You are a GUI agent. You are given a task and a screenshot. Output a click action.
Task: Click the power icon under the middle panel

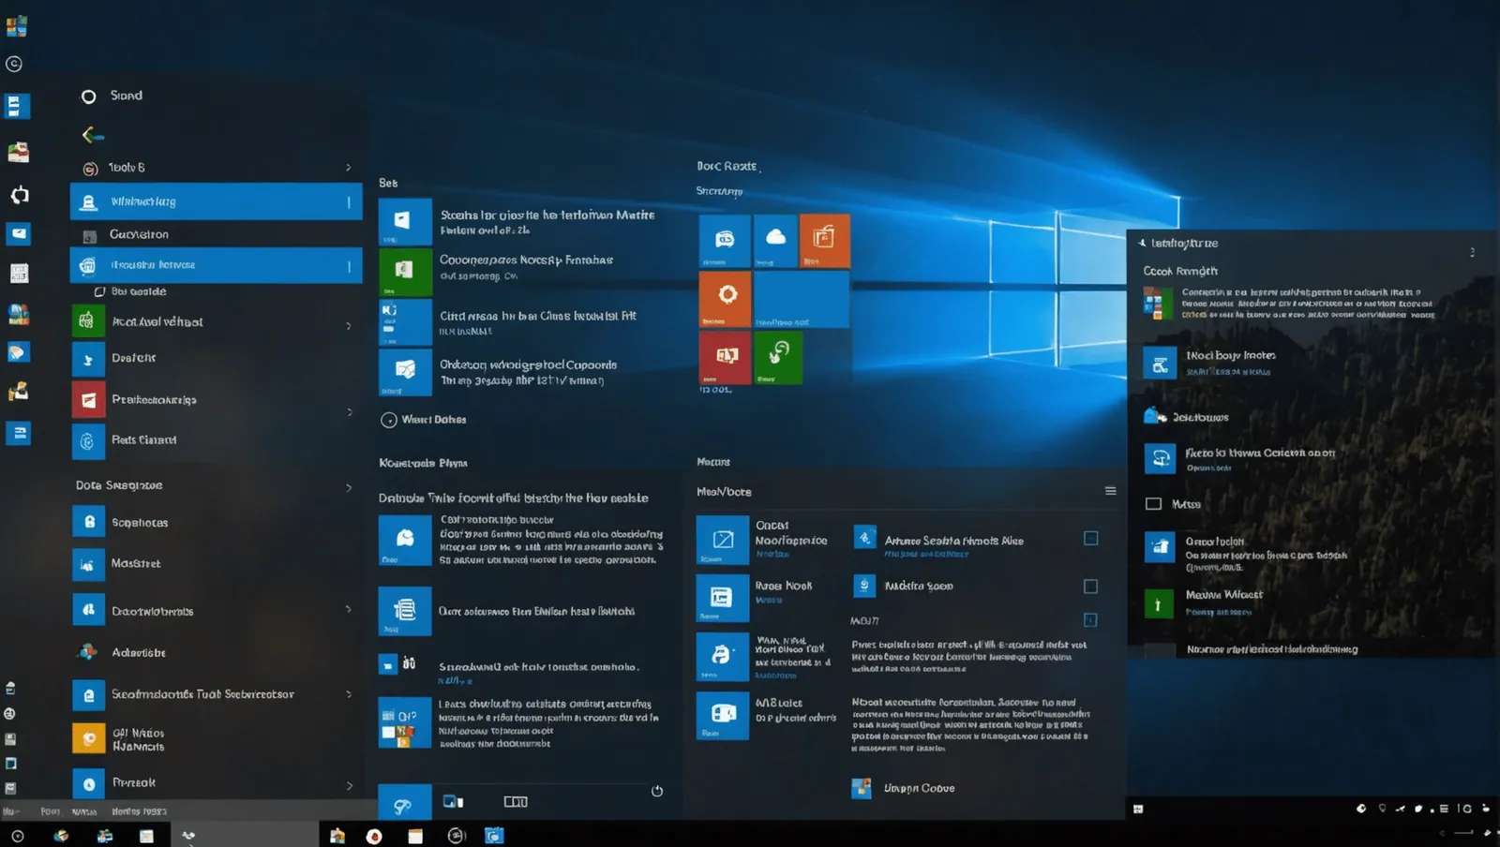(657, 792)
